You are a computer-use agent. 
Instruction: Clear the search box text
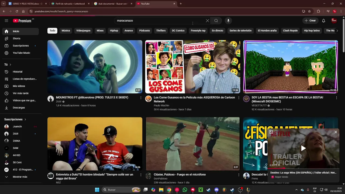coord(208,21)
